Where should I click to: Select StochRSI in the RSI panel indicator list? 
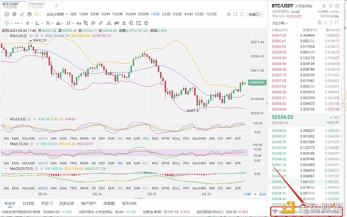point(199,163)
